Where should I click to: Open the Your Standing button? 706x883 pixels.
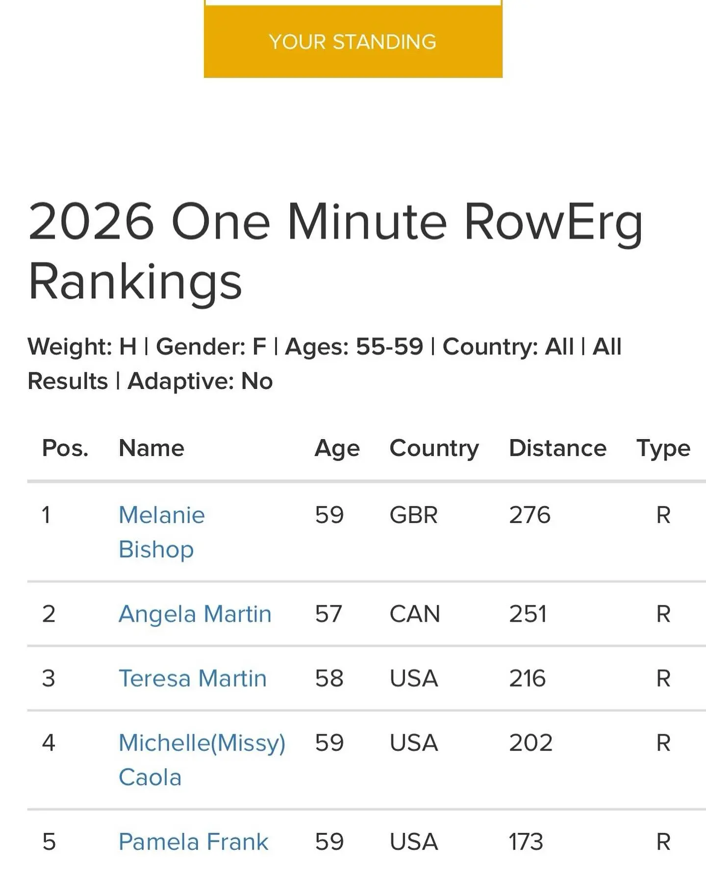click(353, 41)
